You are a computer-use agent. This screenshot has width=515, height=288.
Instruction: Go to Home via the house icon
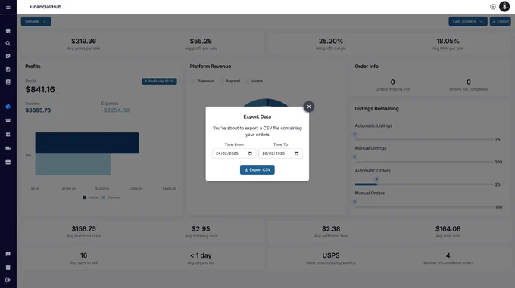coord(8,30)
